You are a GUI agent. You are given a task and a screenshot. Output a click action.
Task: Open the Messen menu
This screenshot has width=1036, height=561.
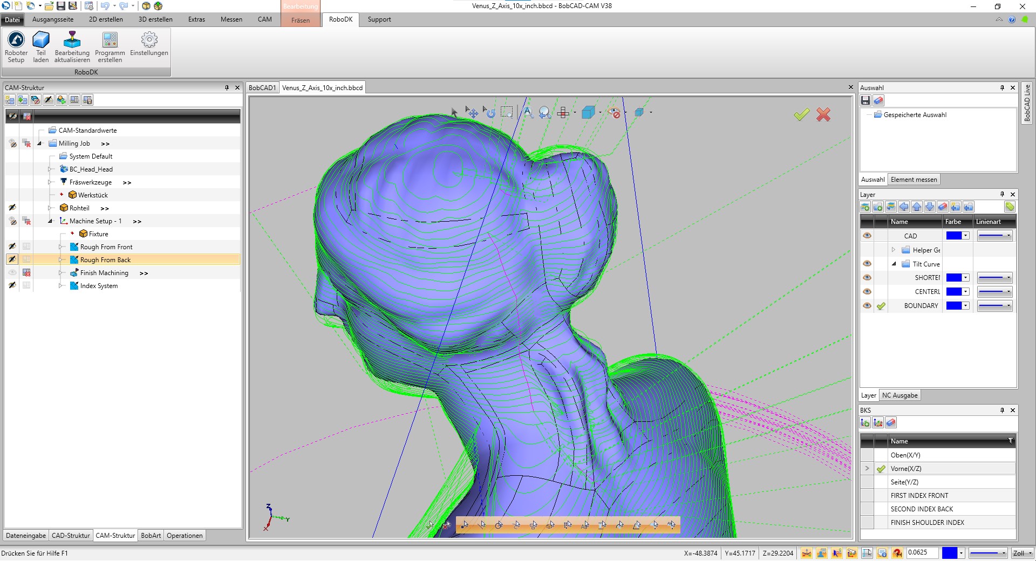(x=231, y=19)
